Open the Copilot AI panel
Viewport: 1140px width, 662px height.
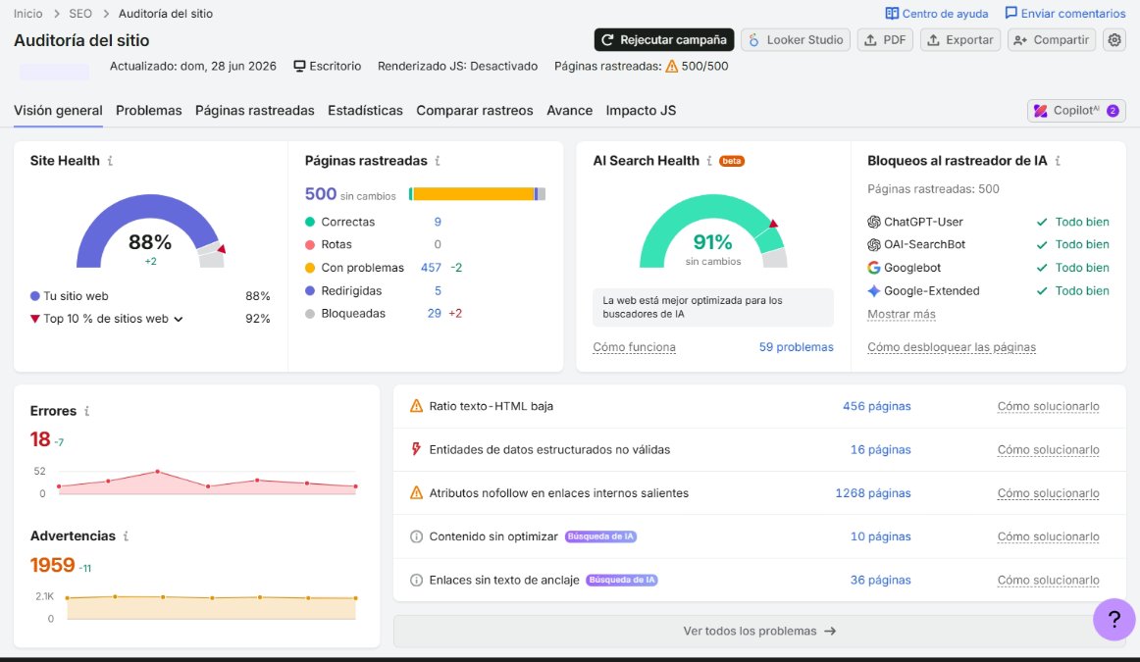[1076, 111]
